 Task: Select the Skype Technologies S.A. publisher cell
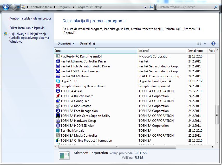coord(155,81)
